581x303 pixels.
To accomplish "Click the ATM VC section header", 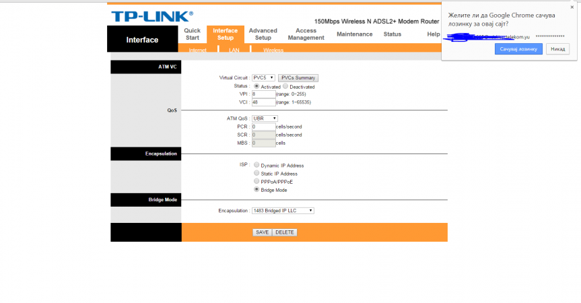I will [146, 67].
